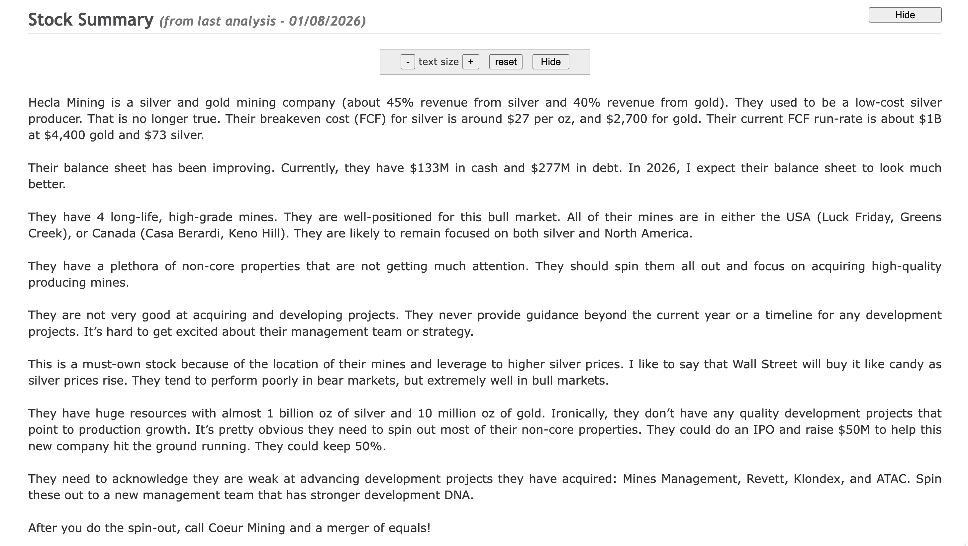Click the paragraph about 4 long-life mines
This screenshot has height=546, width=968.
pos(484,225)
